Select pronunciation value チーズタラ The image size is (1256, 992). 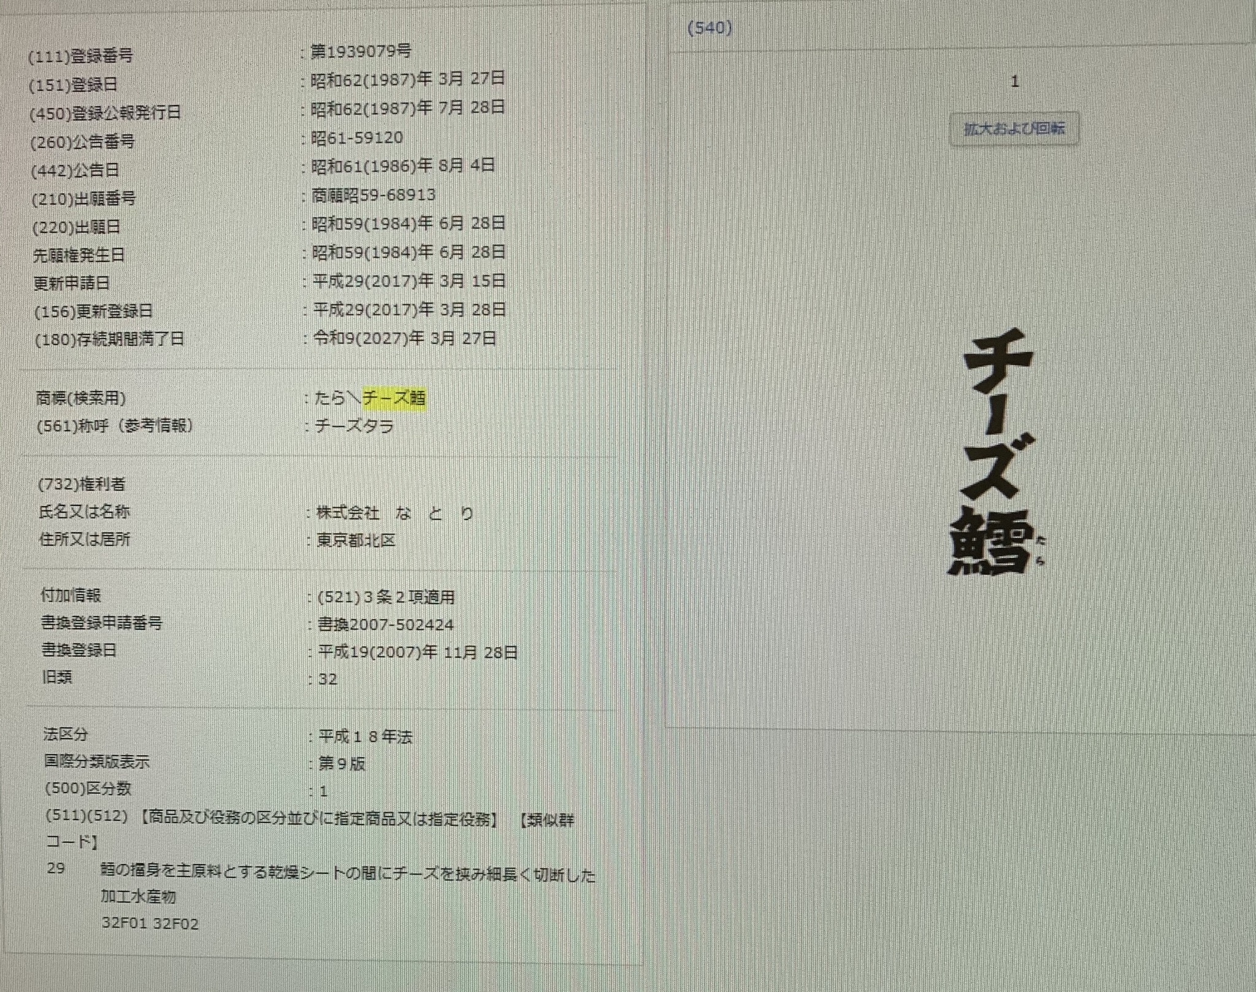(354, 425)
